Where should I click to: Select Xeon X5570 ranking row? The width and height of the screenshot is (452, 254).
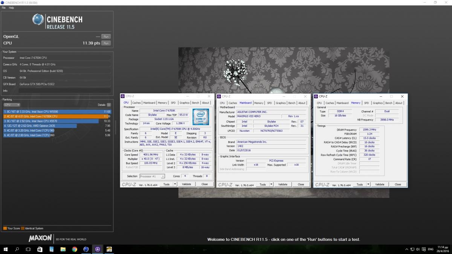(x=57, y=121)
